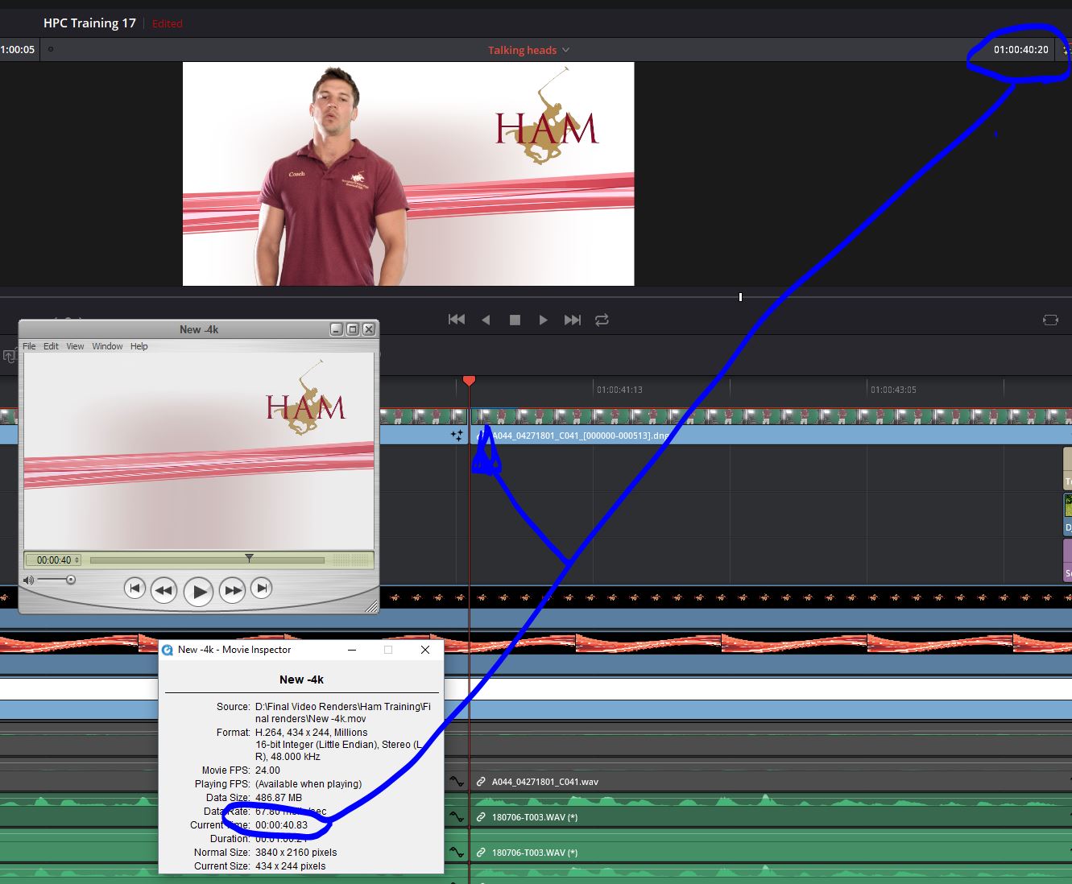Click Data Size value 486.87 MB
Screen dimensions: 1072x884
click(279, 798)
